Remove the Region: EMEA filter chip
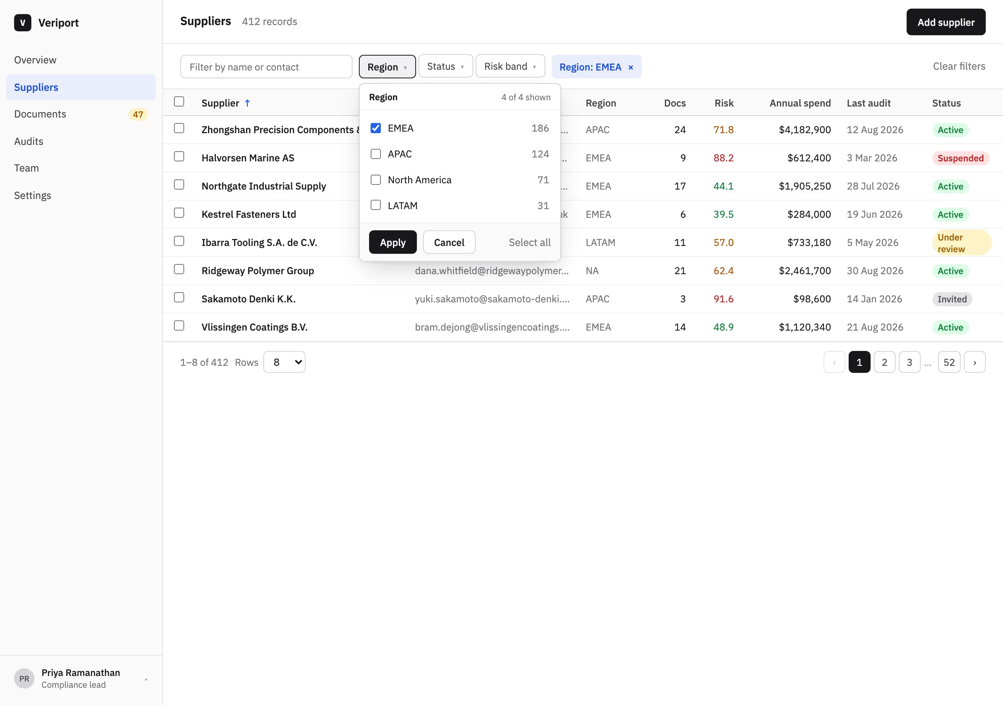The width and height of the screenshot is (1003, 705). (x=630, y=67)
